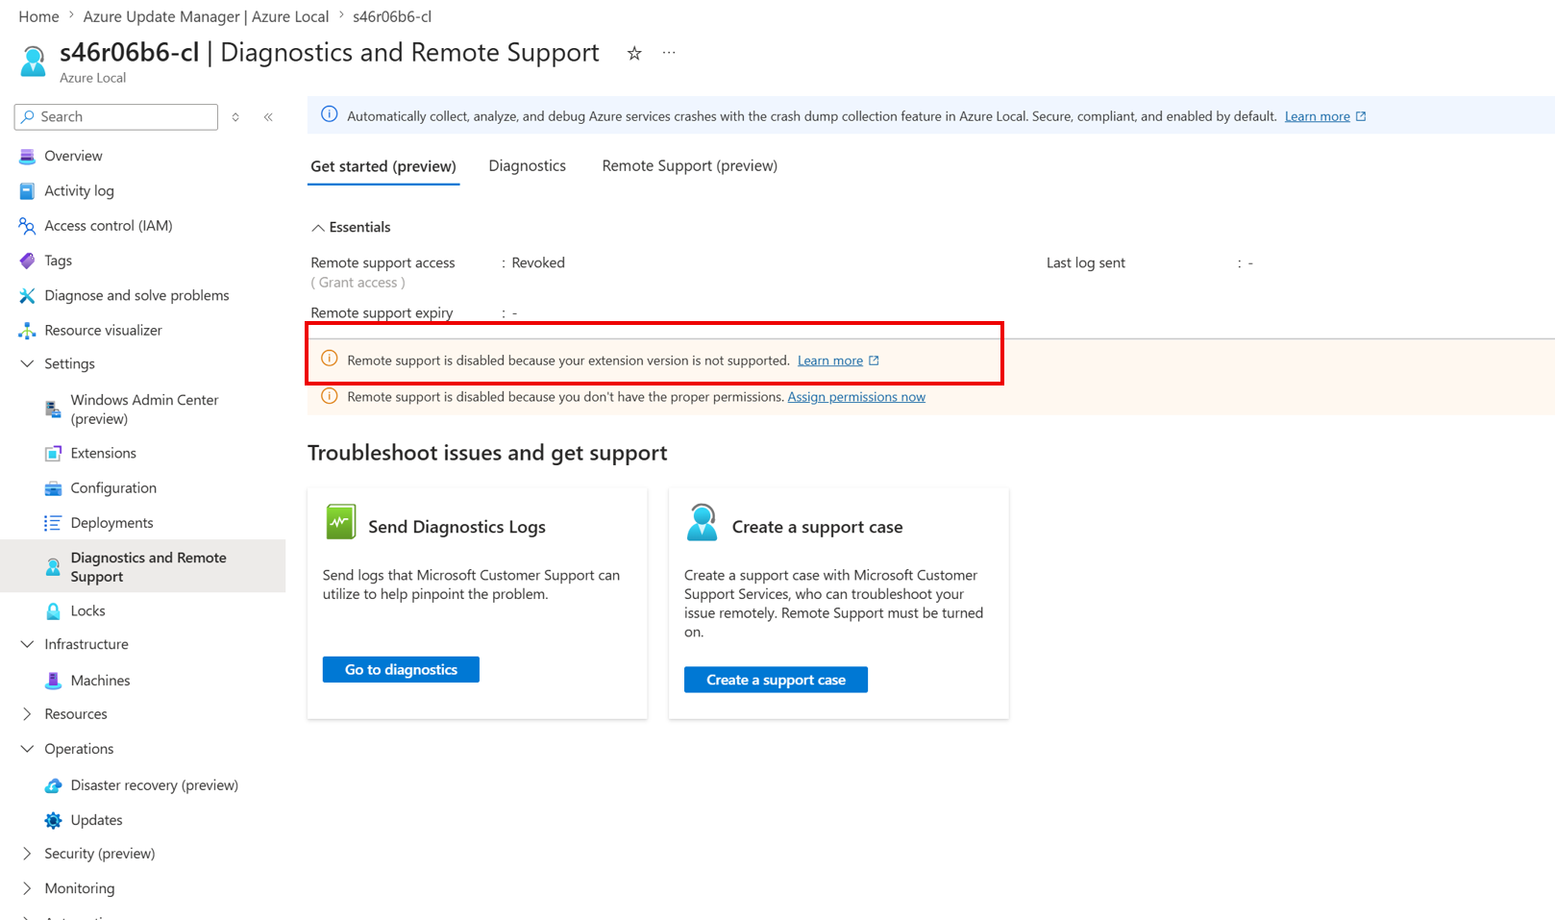This screenshot has width=1555, height=920.
Task: Click the sidebar Search field
Action: tap(116, 116)
